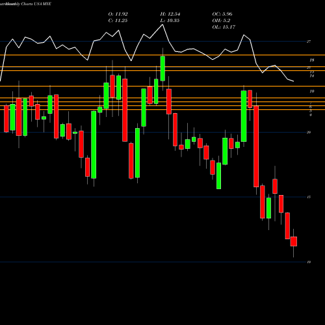Click the 'OL: 15.17' reading
The width and height of the screenshot is (325, 325).
224,27
